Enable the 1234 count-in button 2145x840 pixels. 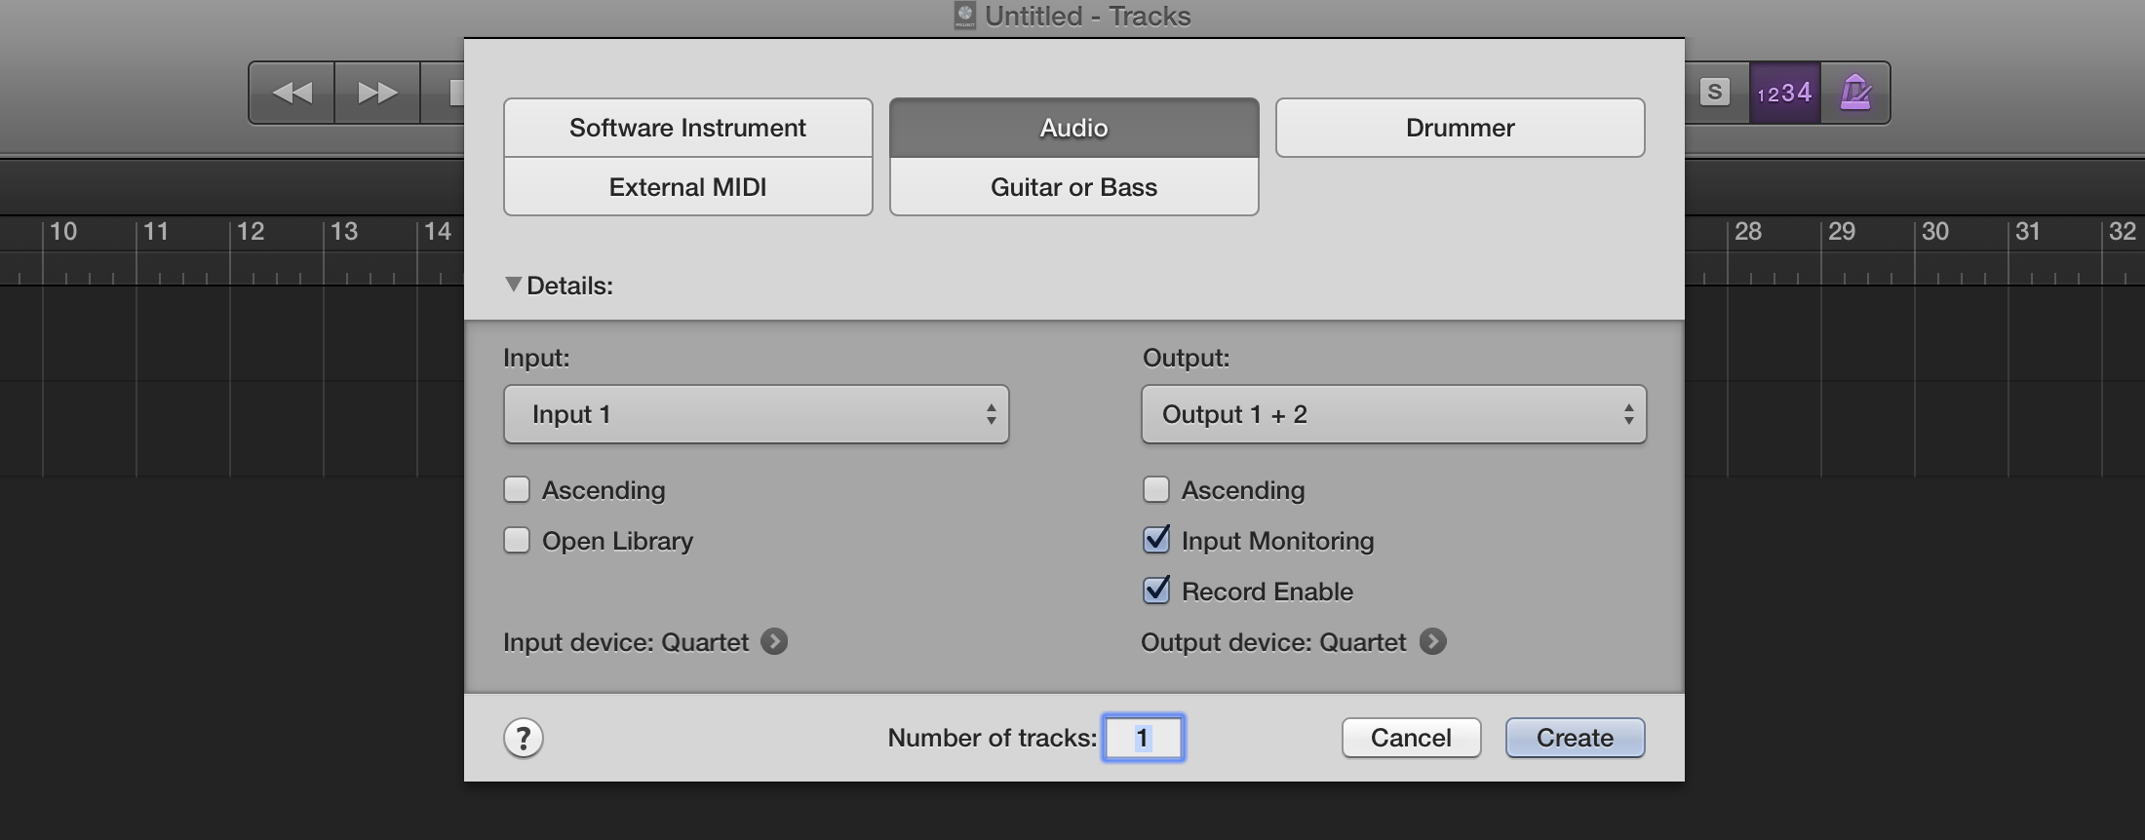pyautogui.click(x=1784, y=92)
